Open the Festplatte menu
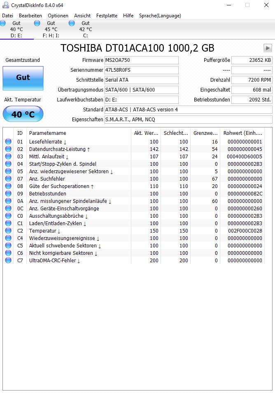Screen dimensions: 275x393 coord(107,16)
